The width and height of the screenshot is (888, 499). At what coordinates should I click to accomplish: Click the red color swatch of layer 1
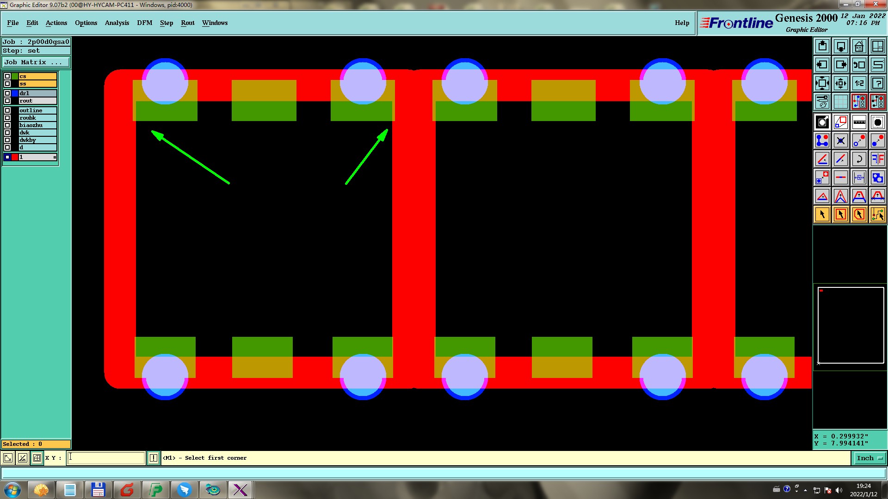pyautogui.click(x=15, y=157)
